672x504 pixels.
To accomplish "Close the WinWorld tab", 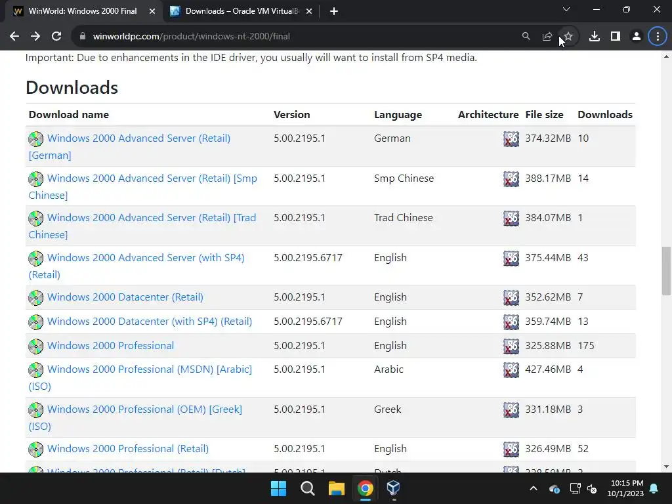I will (x=152, y=12).
